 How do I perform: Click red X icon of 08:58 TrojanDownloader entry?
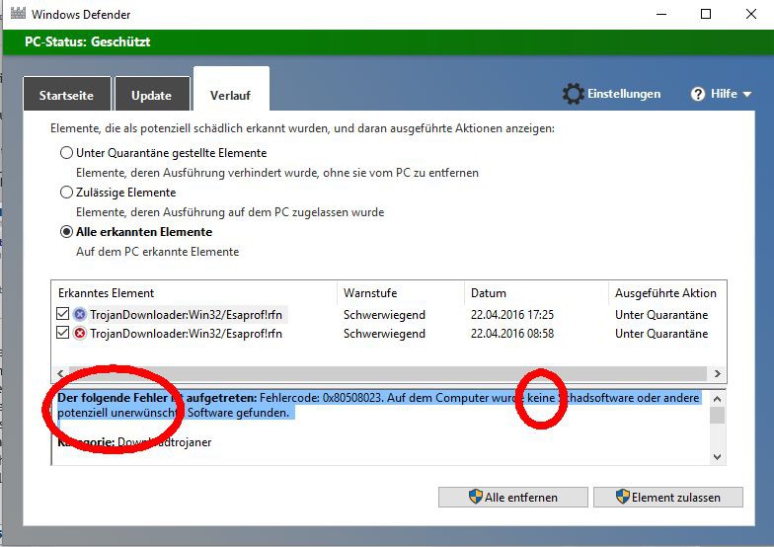click(79, 334)
